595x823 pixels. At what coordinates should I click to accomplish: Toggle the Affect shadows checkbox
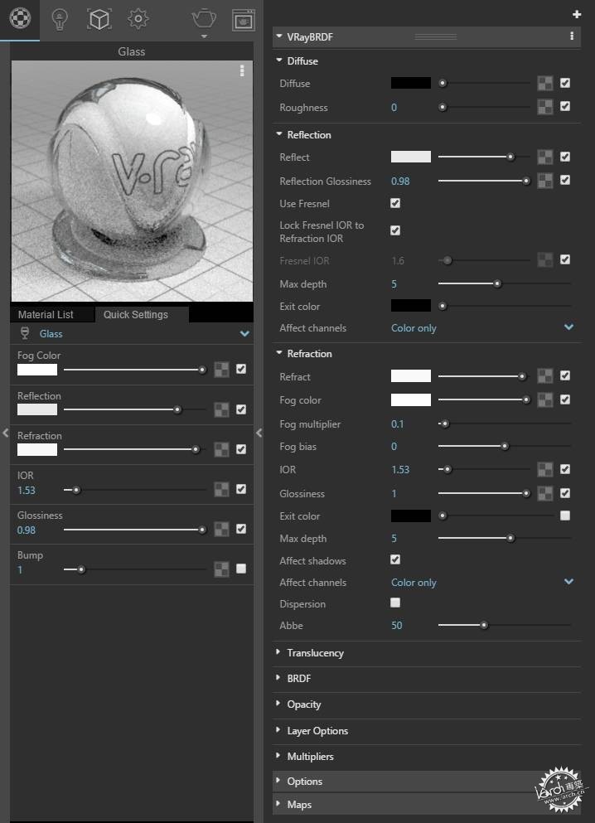pos(395,559)
